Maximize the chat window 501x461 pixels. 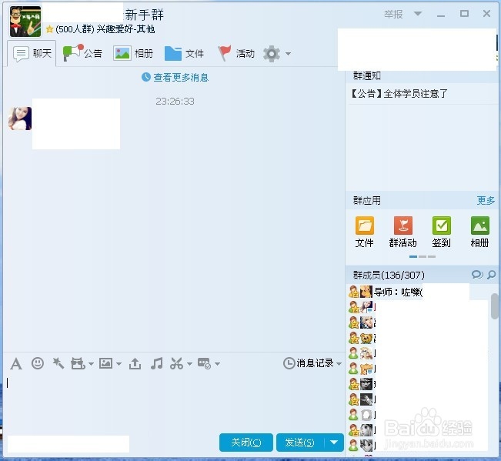pos(464,13)
